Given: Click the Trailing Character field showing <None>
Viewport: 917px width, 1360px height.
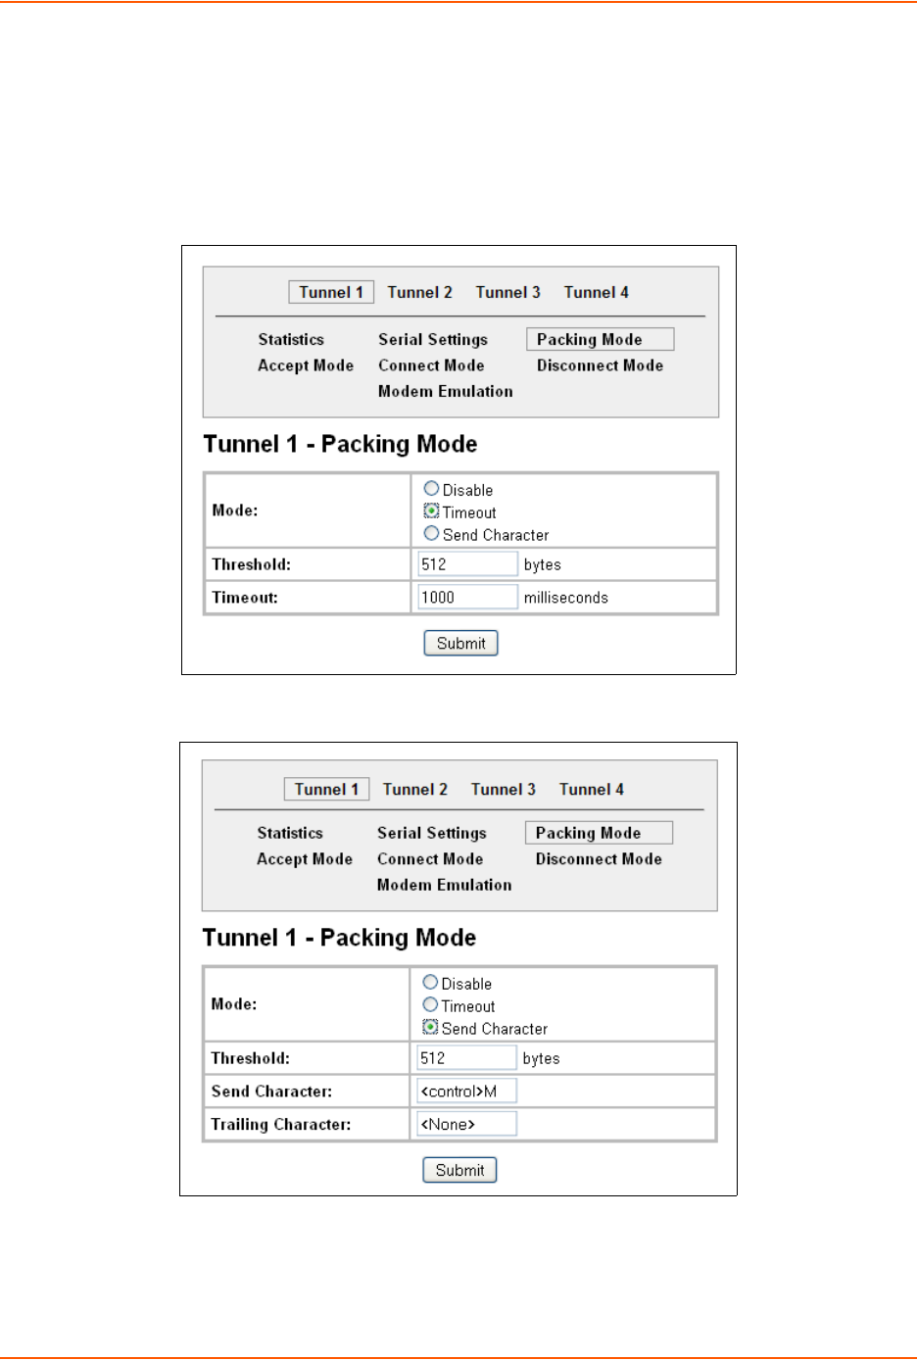Looking at the screenshot, I should click(x=466, y=1124).
